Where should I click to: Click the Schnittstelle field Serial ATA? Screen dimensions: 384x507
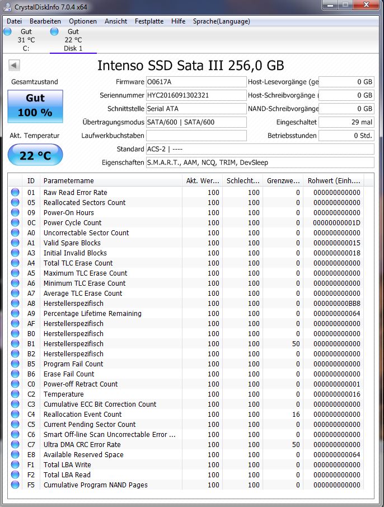coord(196,109)
